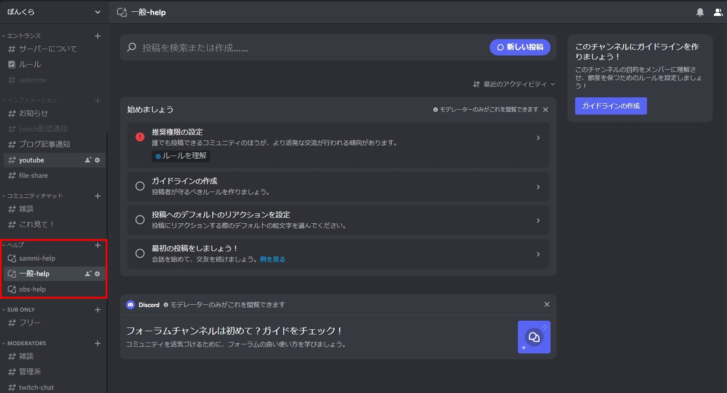Click the channel list scrollbar
The height and width of the screenshot is (393, 727).
[107, 262]
